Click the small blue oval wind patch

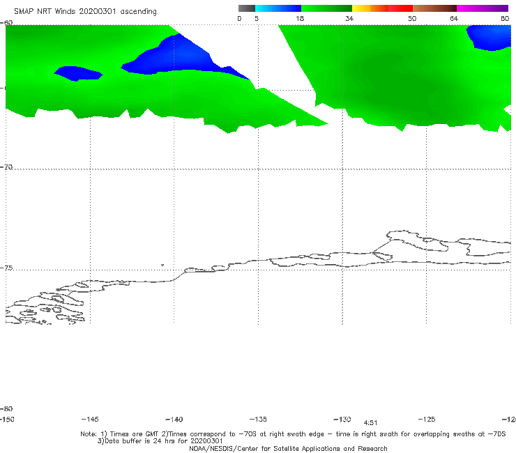78,73
